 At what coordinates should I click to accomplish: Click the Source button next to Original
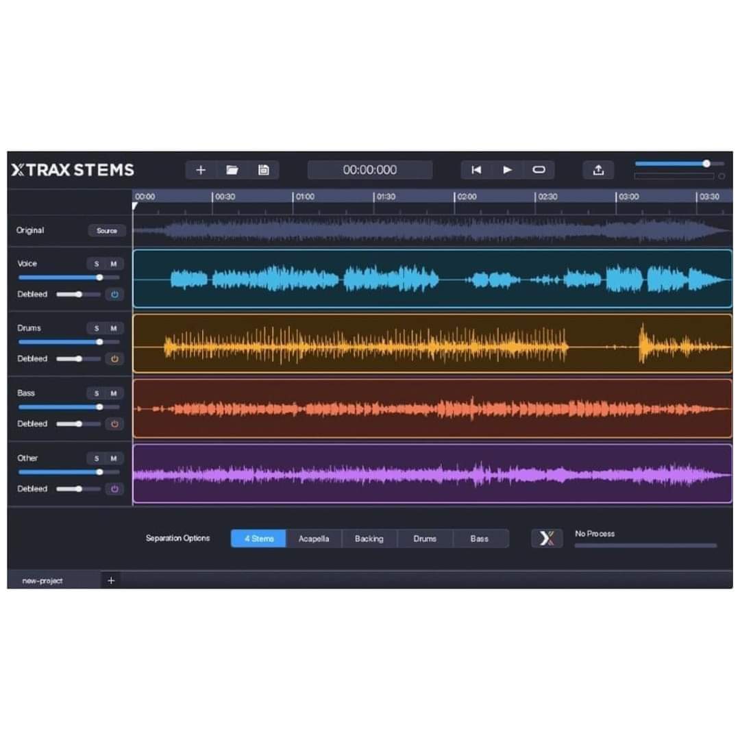[x=107, y=231]
